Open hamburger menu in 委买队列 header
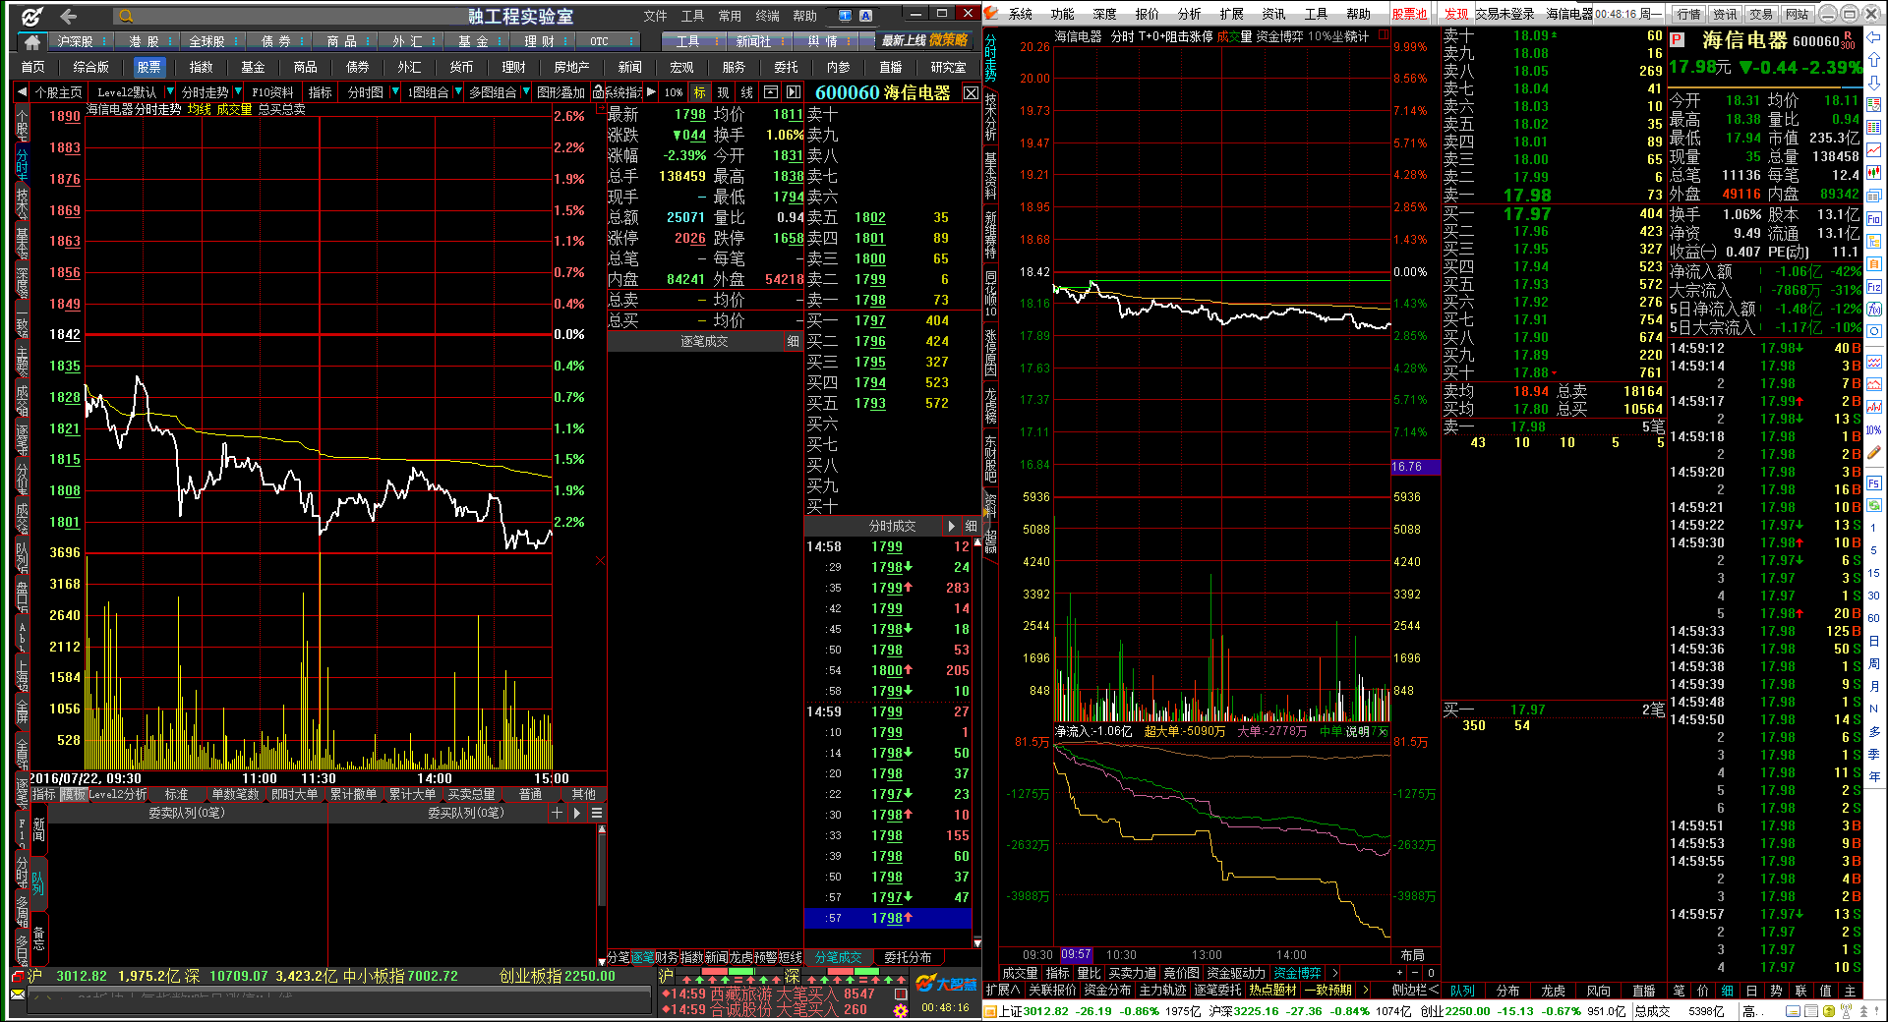1888x1022 pixels. [596, 813]
